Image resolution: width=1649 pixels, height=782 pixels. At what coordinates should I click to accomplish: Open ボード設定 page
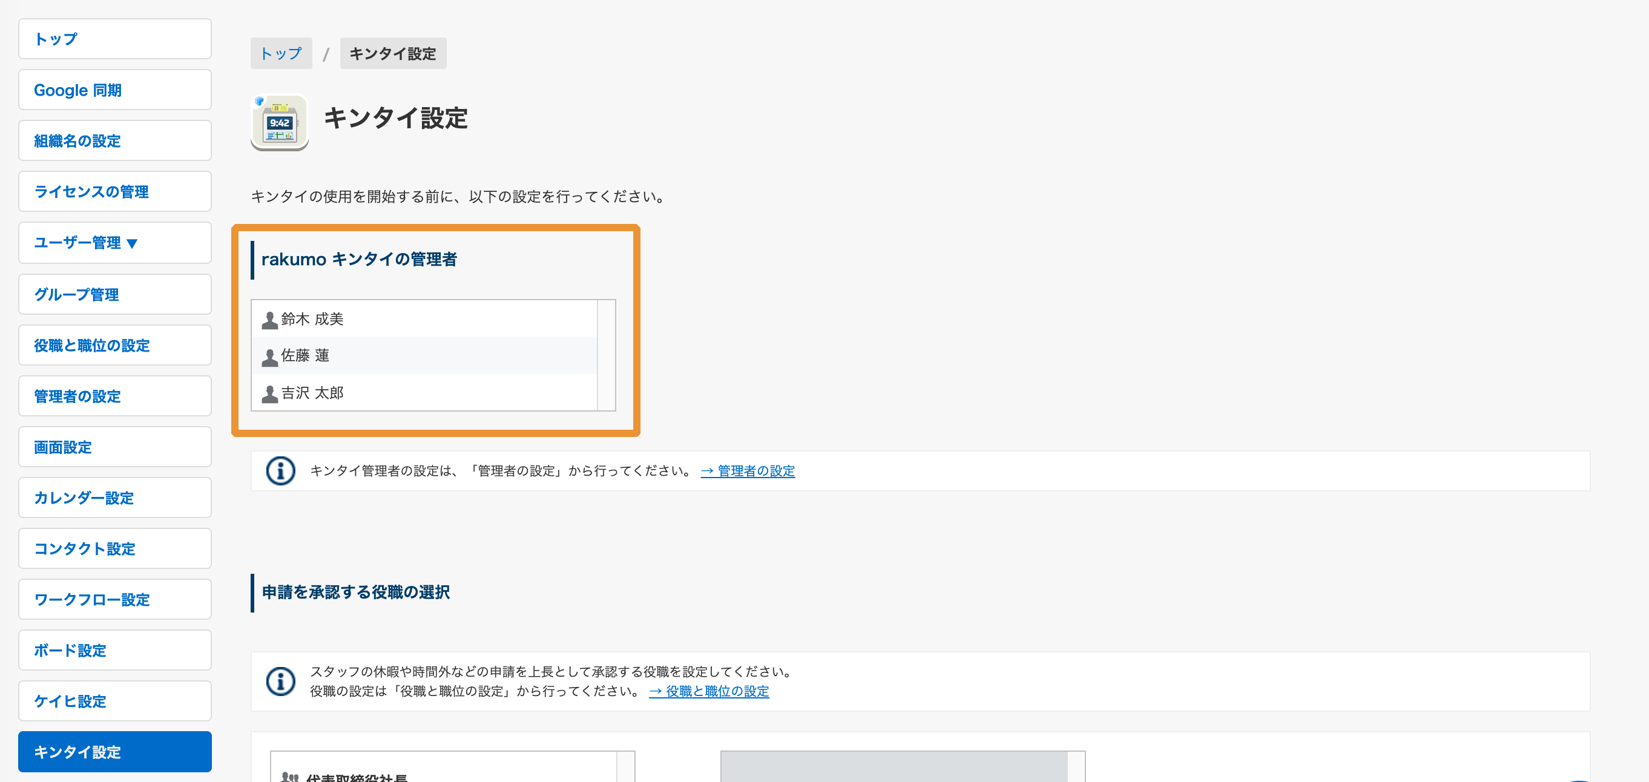114,651
